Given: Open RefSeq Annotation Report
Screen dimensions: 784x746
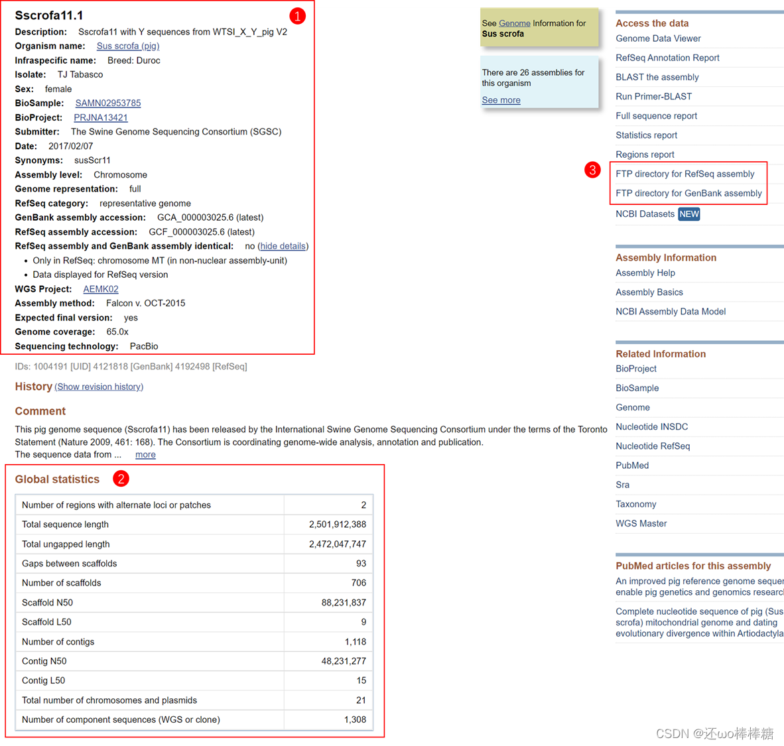Looking at the screenshot, I should 667,58.
